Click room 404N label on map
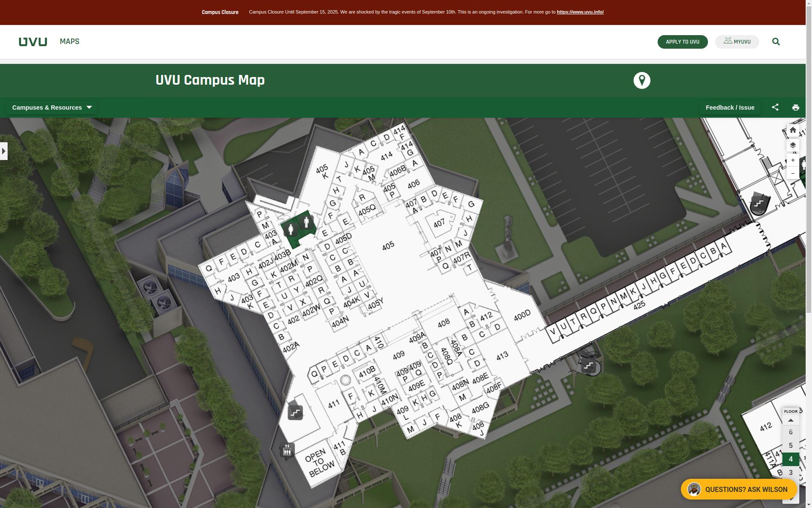This screenshot has width=812, height=508. pos(340,323)
